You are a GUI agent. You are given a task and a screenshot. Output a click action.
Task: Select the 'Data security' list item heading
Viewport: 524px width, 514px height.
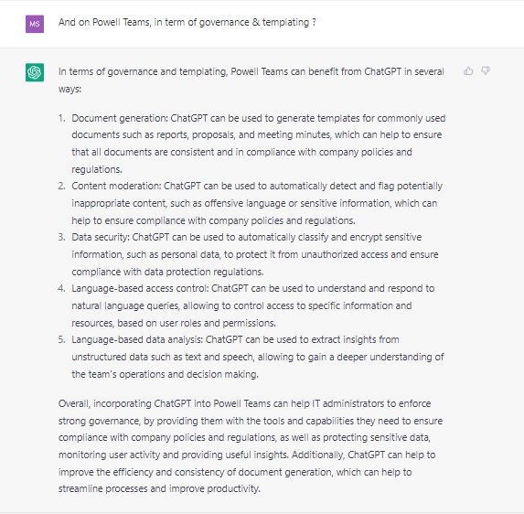101,237
